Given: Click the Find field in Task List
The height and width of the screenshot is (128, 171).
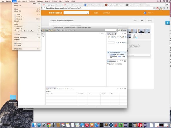Looking at the screenshot, I should coord(111,42).
